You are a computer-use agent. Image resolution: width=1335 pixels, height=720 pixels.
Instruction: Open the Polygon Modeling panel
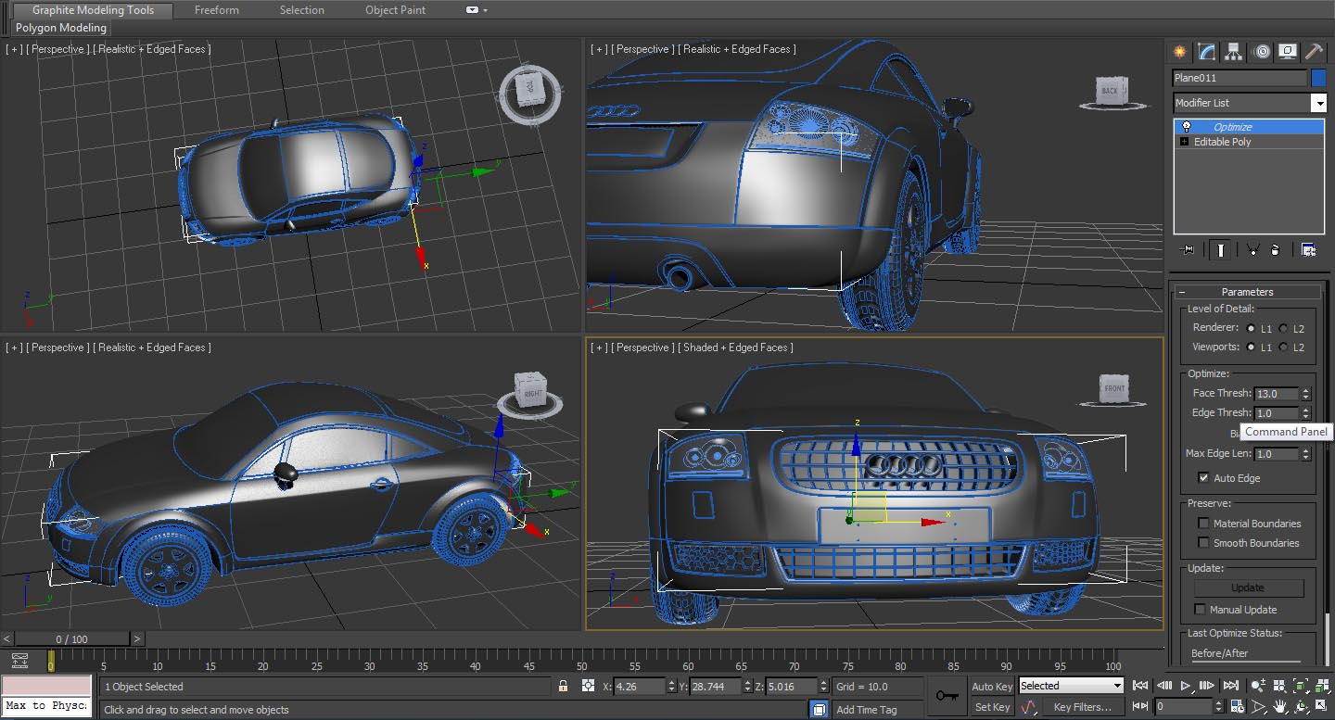coord(61,28)
